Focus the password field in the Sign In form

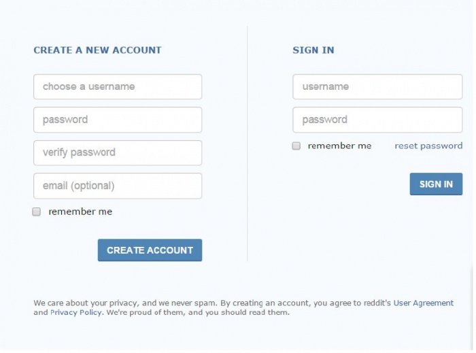[377, 120]
